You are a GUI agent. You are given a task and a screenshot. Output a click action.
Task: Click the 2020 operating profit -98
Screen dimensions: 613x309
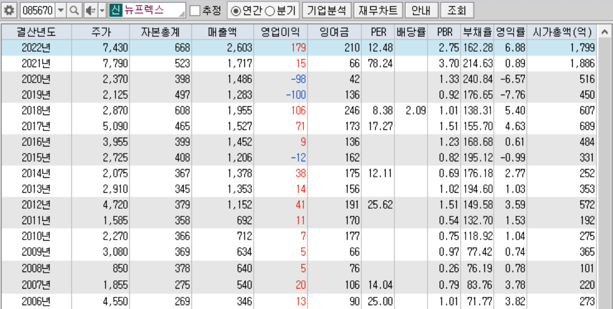298,79
